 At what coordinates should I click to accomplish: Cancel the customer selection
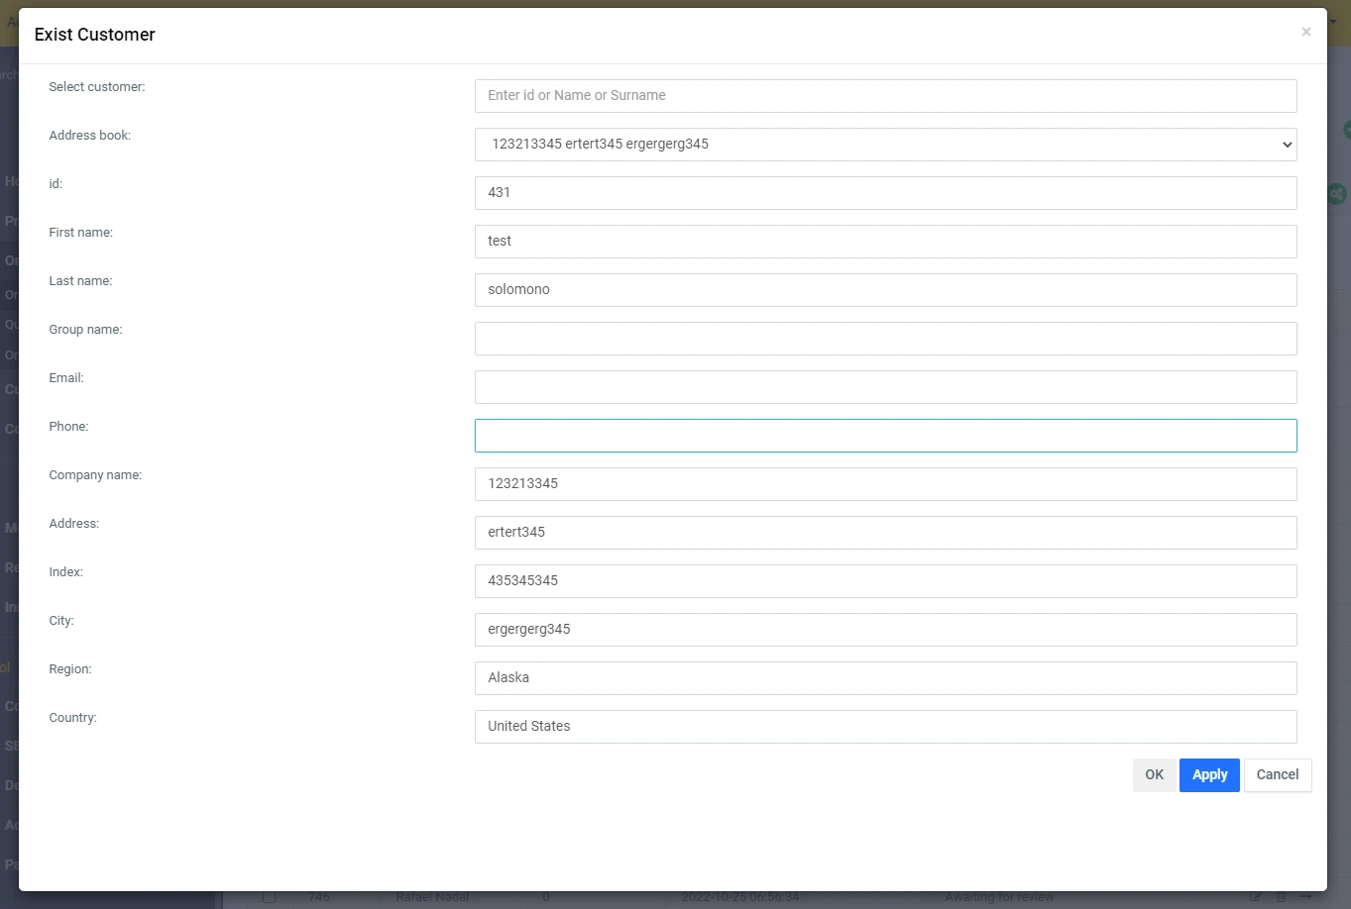tap(1277, 775)
